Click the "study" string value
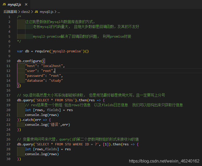Viewport: 202px width, 166px height. 56,81
